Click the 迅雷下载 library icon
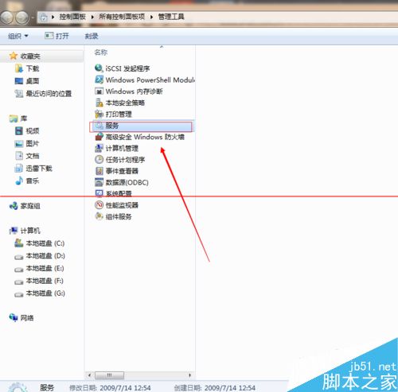Image resolution: width=398 pixels, height=392 pixels. (x=19, y=168)
